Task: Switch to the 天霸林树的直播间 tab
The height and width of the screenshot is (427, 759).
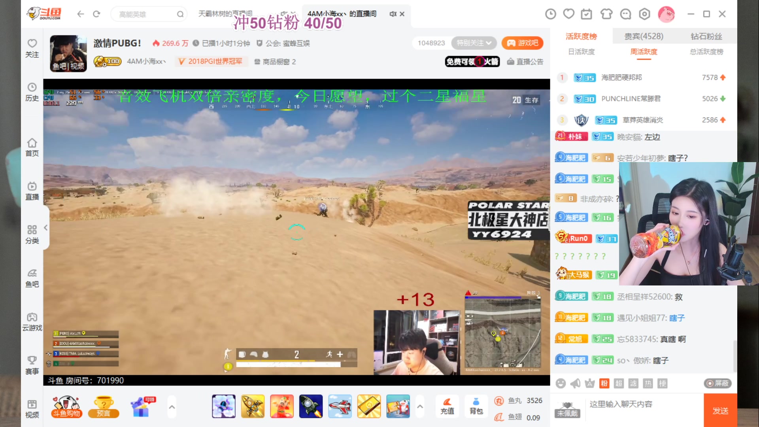Action: [x=226, y=14]
